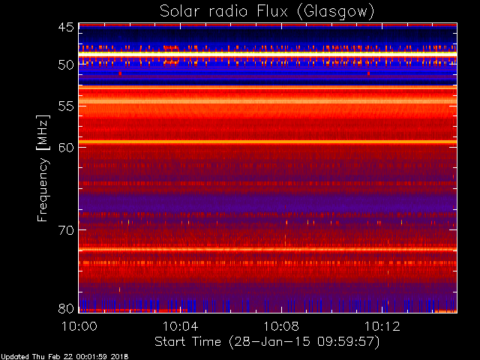Click the 10:04 time tick label
Screen dimensions: 480x360
point(180,326)
